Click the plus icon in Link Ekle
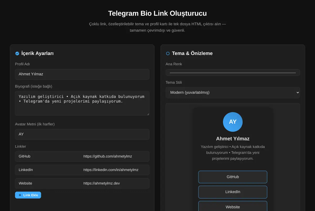315x211 pixels. (20, 195)
